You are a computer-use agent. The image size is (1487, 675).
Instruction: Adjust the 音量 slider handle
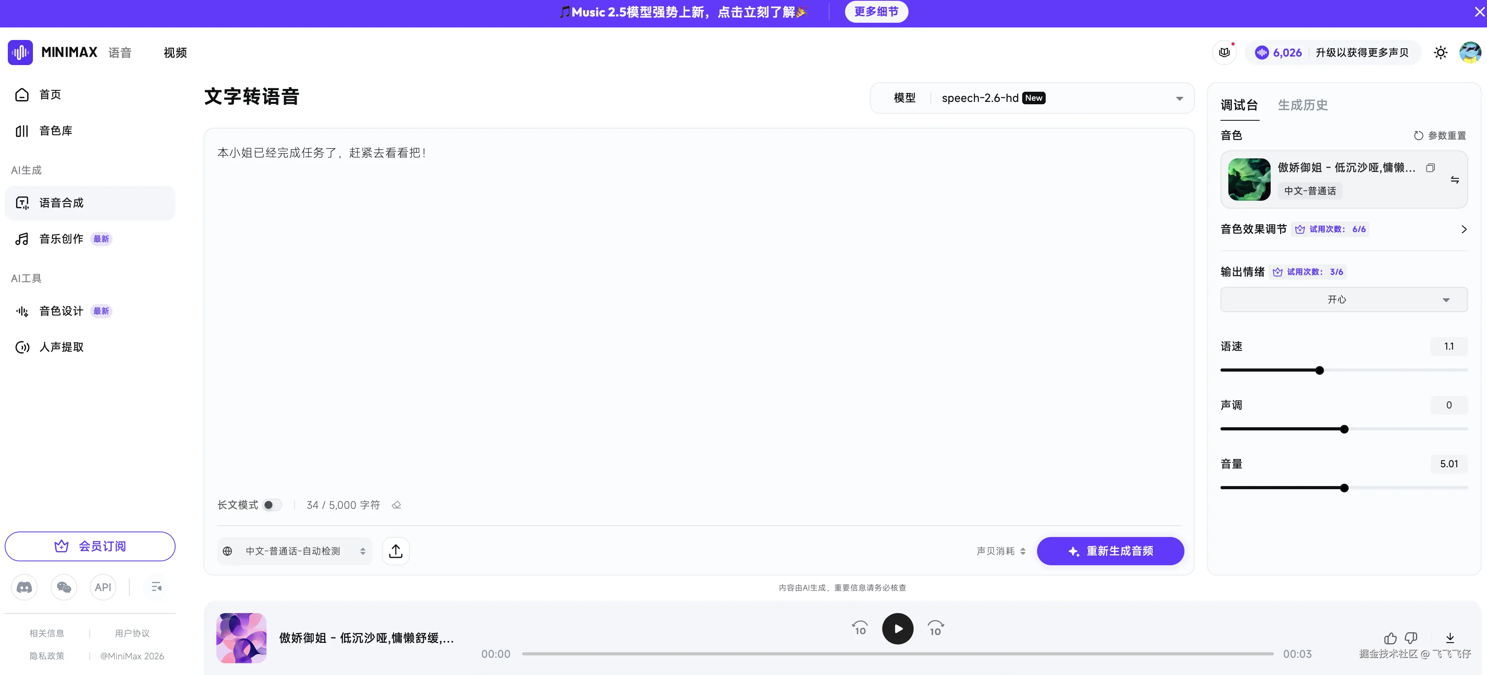point(1344,488)
